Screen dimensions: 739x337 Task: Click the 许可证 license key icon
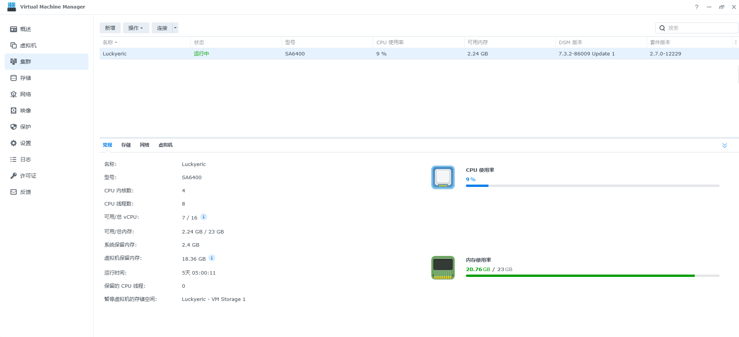point(14,176)
